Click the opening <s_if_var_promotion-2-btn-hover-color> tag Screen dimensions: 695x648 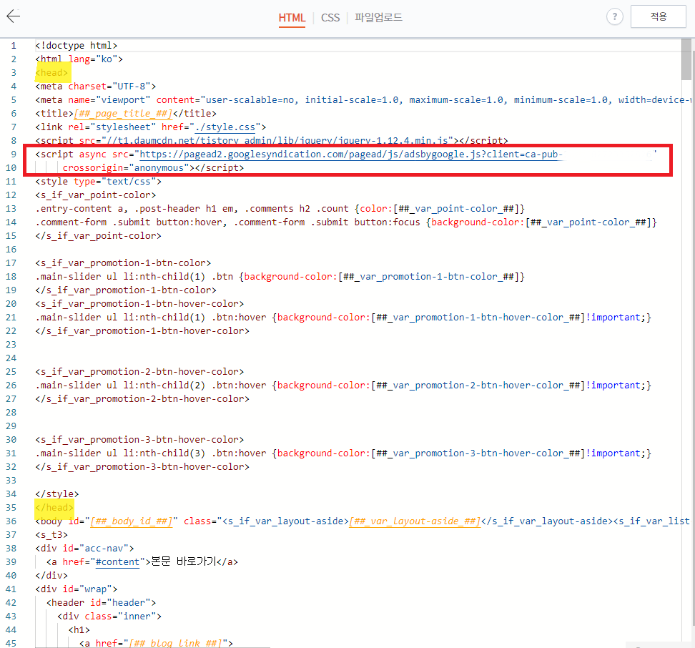[139, 372]
